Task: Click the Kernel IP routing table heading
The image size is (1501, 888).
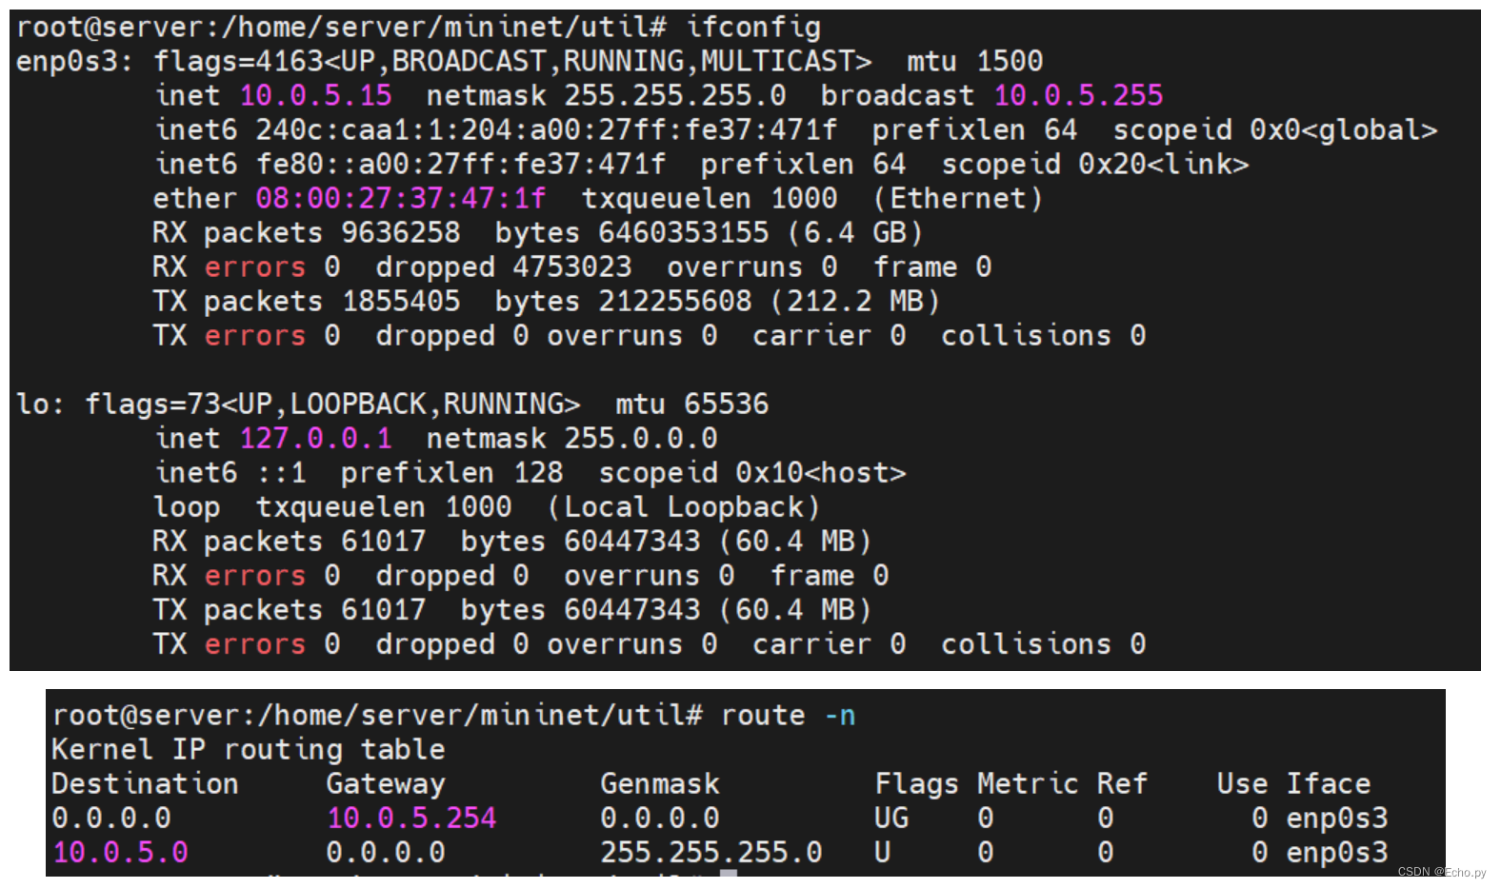Action: pyautogui.click(x=248, y=750)
